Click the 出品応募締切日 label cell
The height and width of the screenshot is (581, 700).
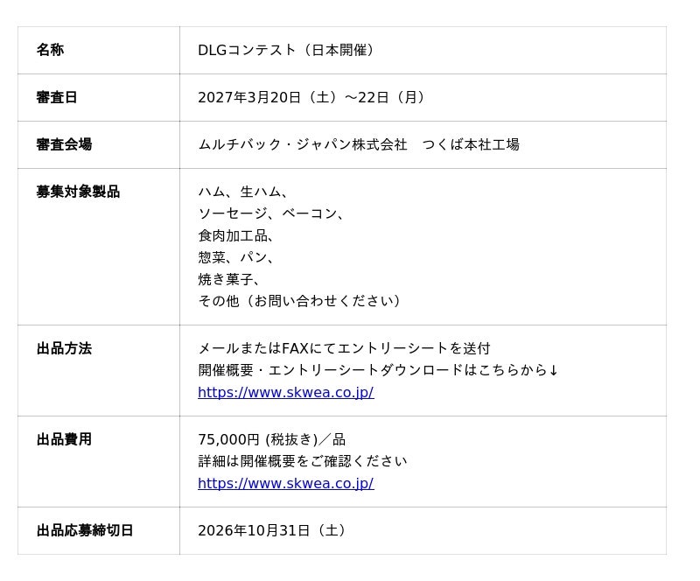pos(99,530)
